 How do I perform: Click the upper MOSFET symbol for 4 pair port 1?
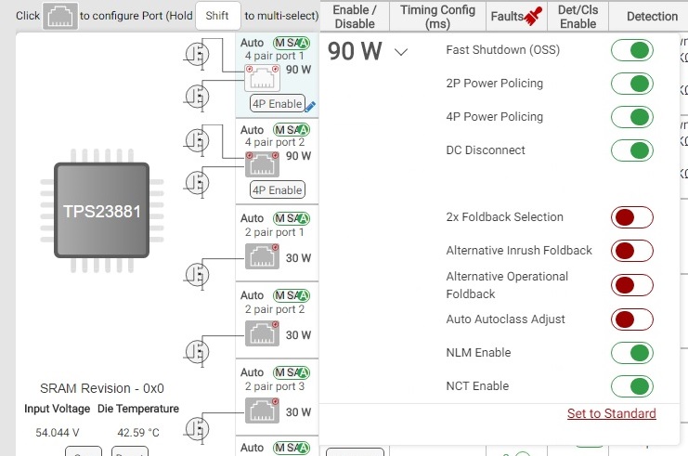click(197, 55)
